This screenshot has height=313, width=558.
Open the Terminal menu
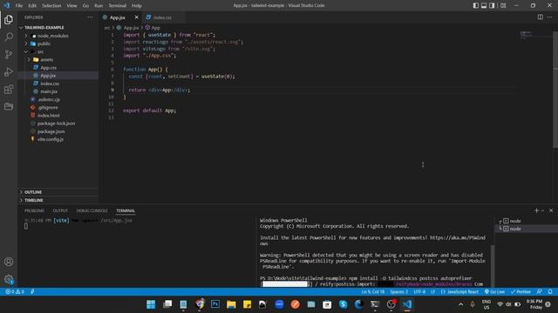pos(118,5)
